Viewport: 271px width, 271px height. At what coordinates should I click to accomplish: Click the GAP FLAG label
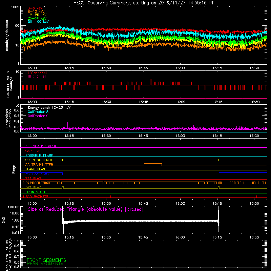[x=33, y=151]
